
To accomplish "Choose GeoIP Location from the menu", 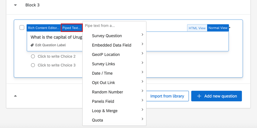I will pos(106,55).
